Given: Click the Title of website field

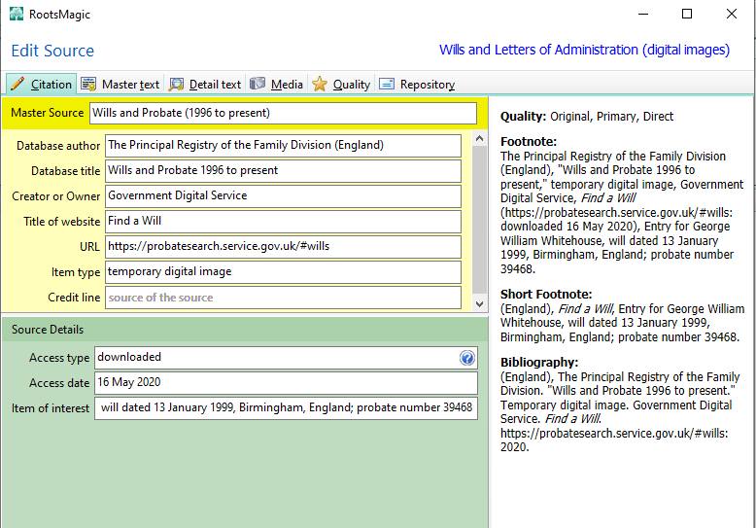Looking at the screenshot, I should point(283,221).
